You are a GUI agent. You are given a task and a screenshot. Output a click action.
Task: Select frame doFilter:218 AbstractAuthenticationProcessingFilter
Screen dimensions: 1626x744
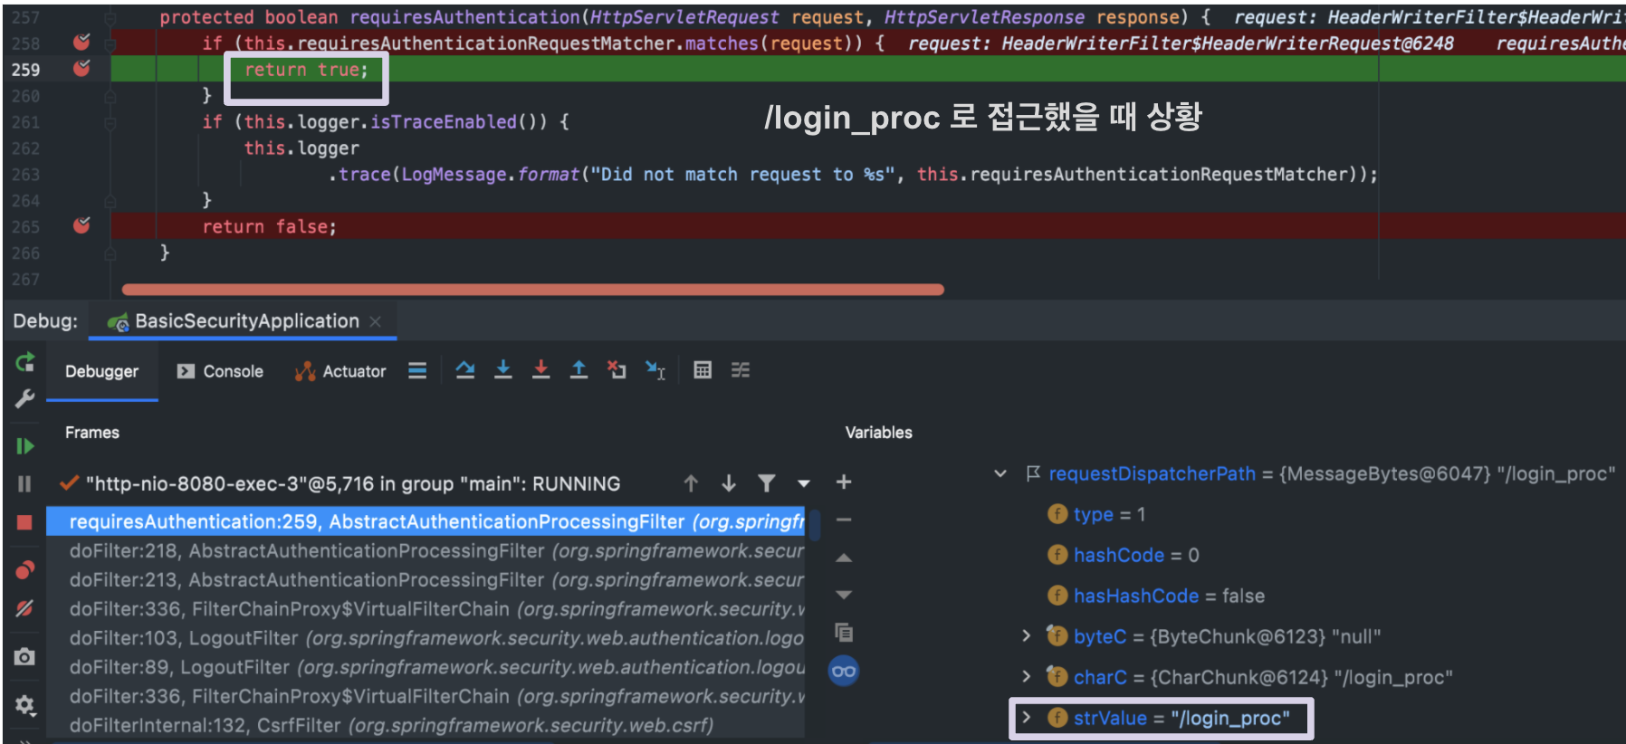pyautogui.click(x=426, y=550)
